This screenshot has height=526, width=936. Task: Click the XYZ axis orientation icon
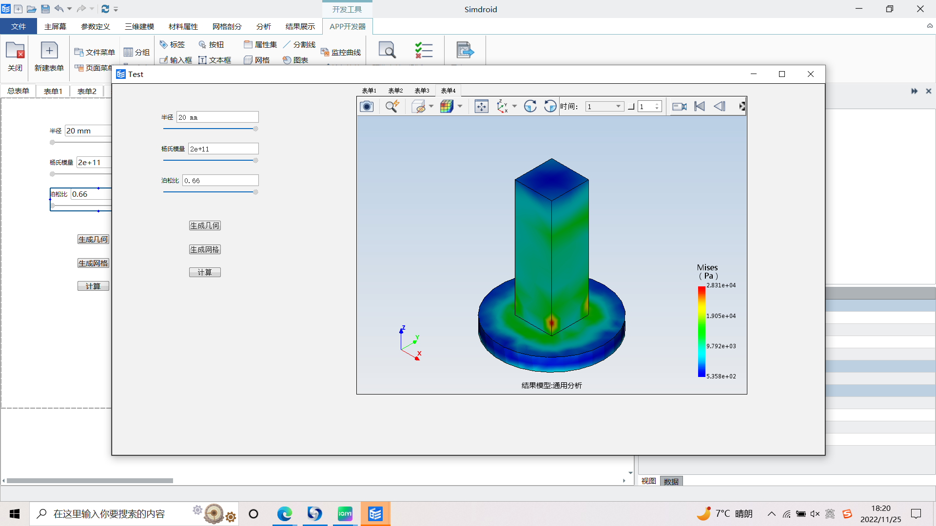tap(502, 106)
